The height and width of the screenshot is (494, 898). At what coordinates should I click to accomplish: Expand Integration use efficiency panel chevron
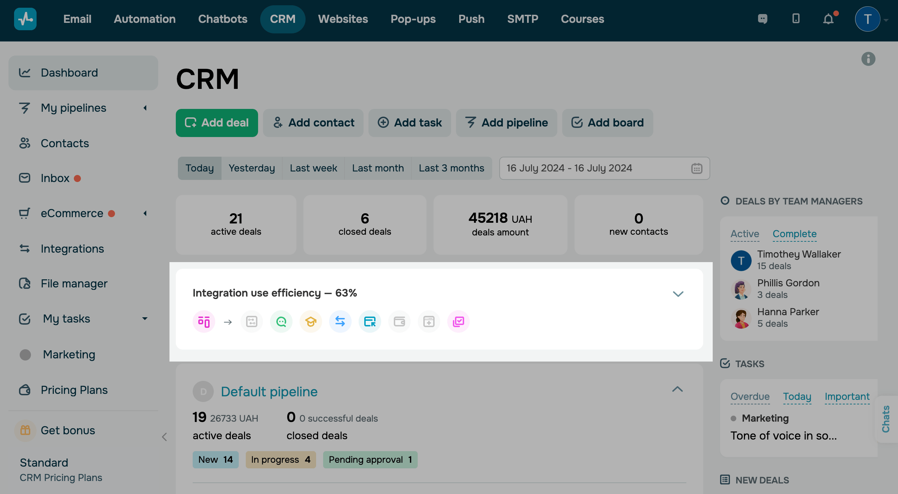(678, 294)
